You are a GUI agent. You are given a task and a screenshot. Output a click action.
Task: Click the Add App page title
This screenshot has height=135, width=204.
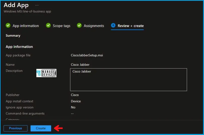tap(16, 5)
